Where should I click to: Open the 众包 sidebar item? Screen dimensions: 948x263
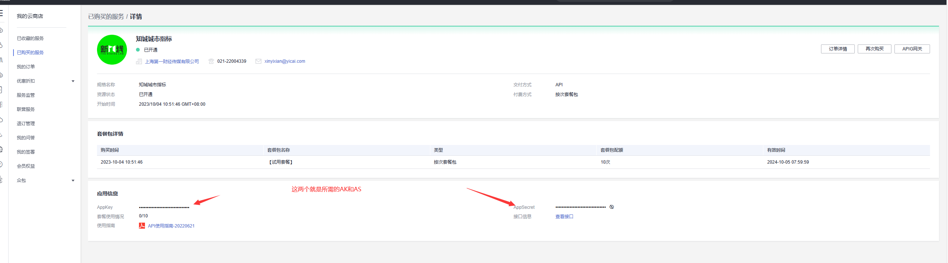[21, 180]
